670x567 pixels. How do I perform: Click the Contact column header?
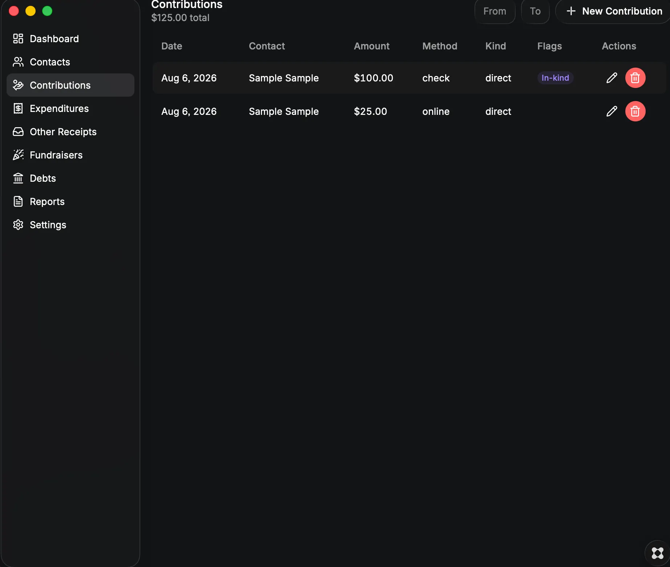267,46
